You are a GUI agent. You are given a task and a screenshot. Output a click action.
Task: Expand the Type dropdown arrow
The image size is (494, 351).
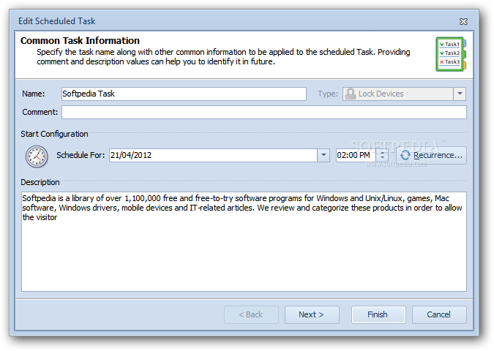[x=460, y=94]
